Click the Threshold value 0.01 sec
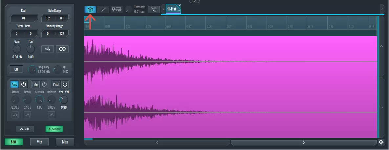Image resolution: width=389 pixels, height=150 pixels. (140, 11)
